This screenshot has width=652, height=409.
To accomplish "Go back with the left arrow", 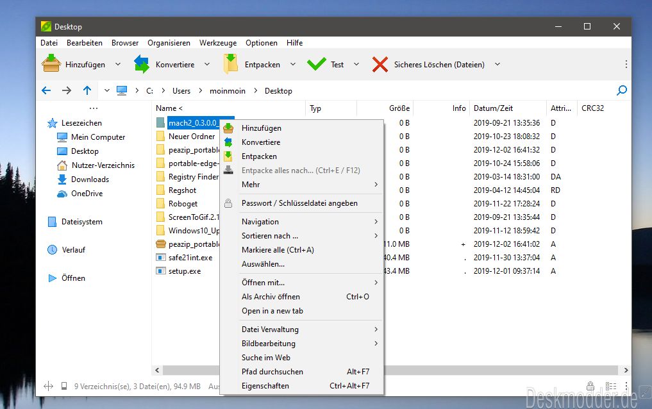I will 47,90.
